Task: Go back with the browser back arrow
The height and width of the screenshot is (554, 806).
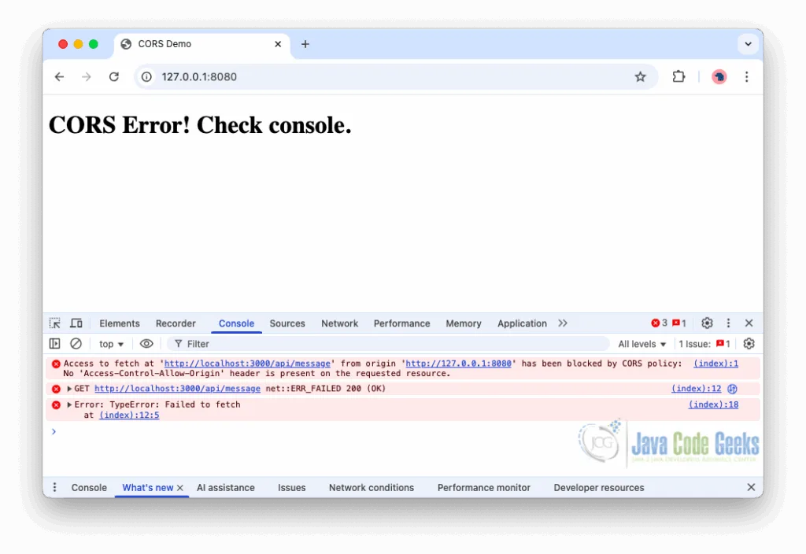Action: pyautogui.click(x=60, y=77)
